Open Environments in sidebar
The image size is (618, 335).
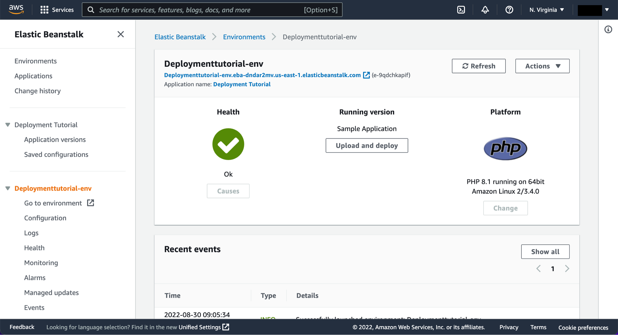pos(36,61)
